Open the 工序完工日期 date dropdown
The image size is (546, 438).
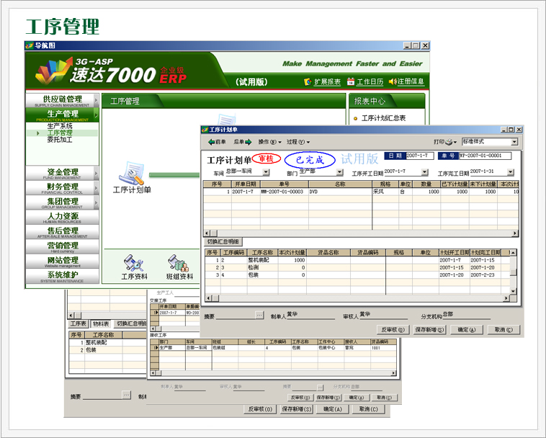pyautogui.click(x=511, y=172)
